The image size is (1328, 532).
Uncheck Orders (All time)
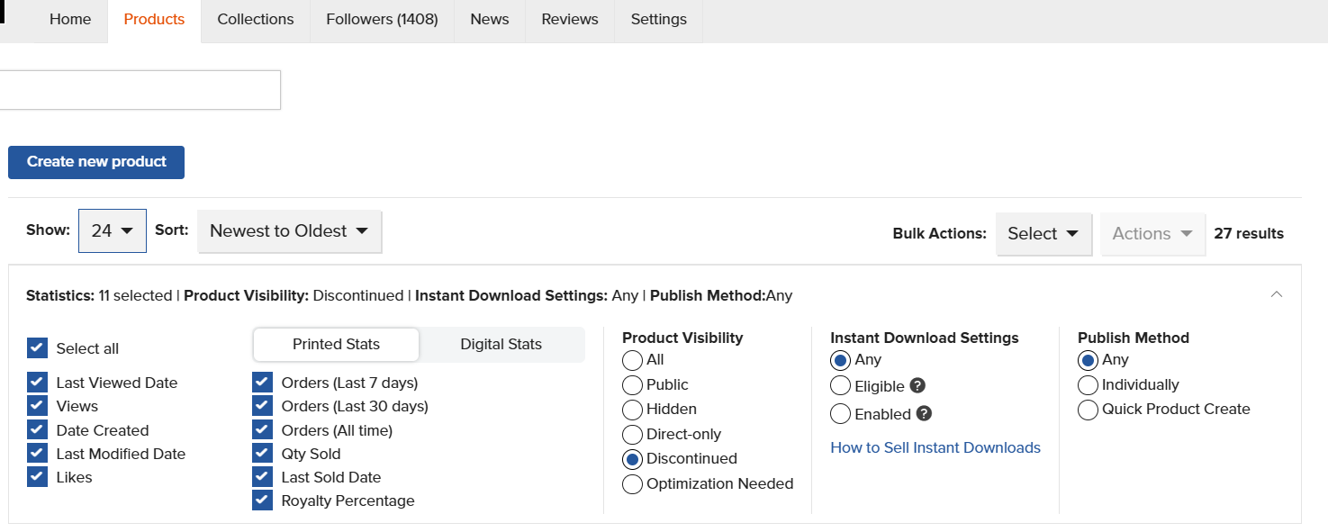point(262,430)
